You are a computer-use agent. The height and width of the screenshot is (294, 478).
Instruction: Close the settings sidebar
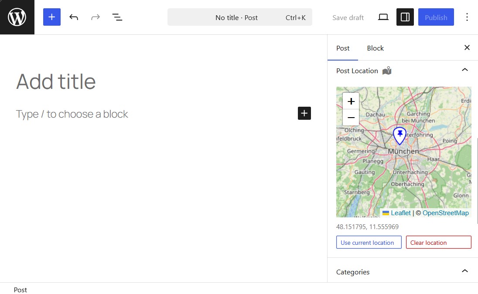click(467, 47)
